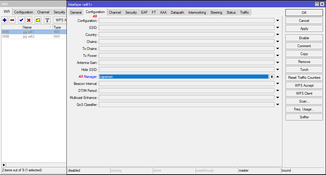
Task: Click the red X disable icon
Action: tap(29, 20)
